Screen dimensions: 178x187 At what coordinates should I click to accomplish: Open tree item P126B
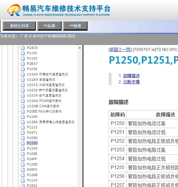click(32, 175)
